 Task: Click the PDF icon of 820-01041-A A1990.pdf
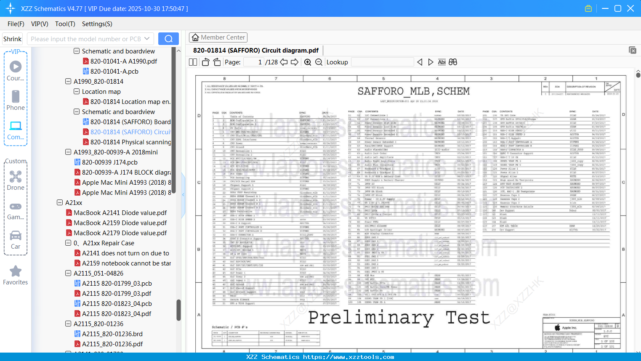click(x=86, y=61)
